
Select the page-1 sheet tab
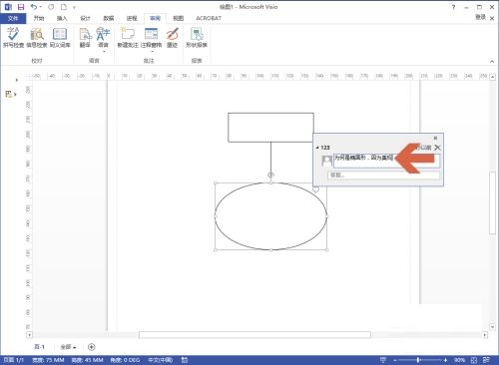[x=39, y=347]
